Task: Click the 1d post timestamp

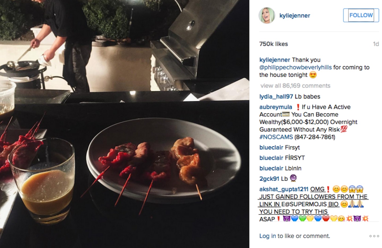Action: (376, 44)
